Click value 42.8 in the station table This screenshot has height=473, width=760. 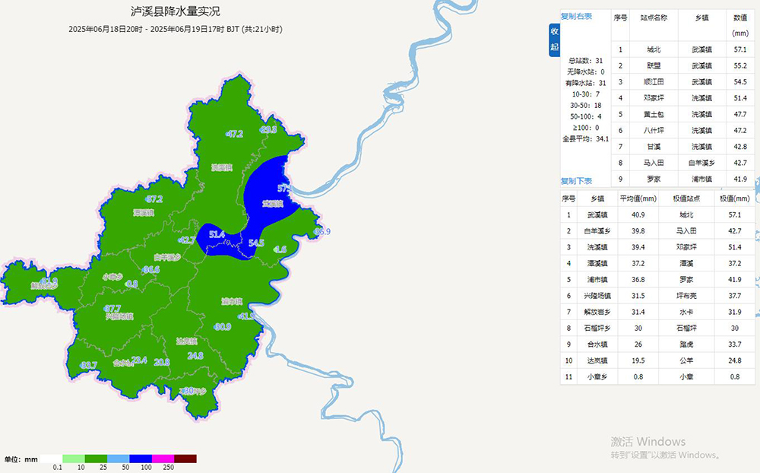[x=740, y=147]
